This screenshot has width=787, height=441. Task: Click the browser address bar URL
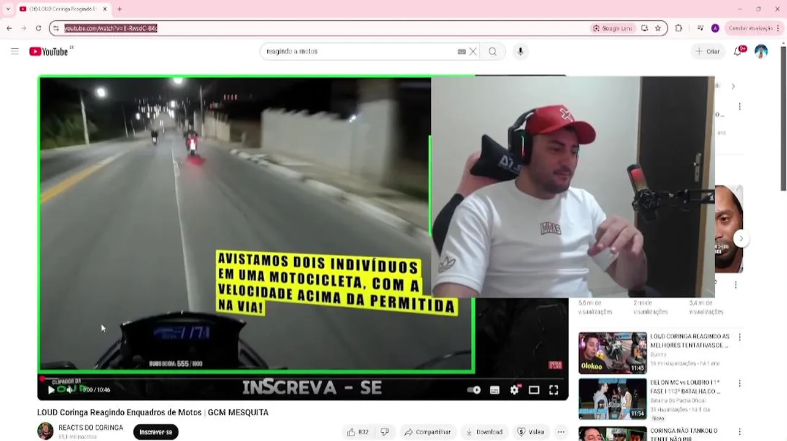pos(111,28)
